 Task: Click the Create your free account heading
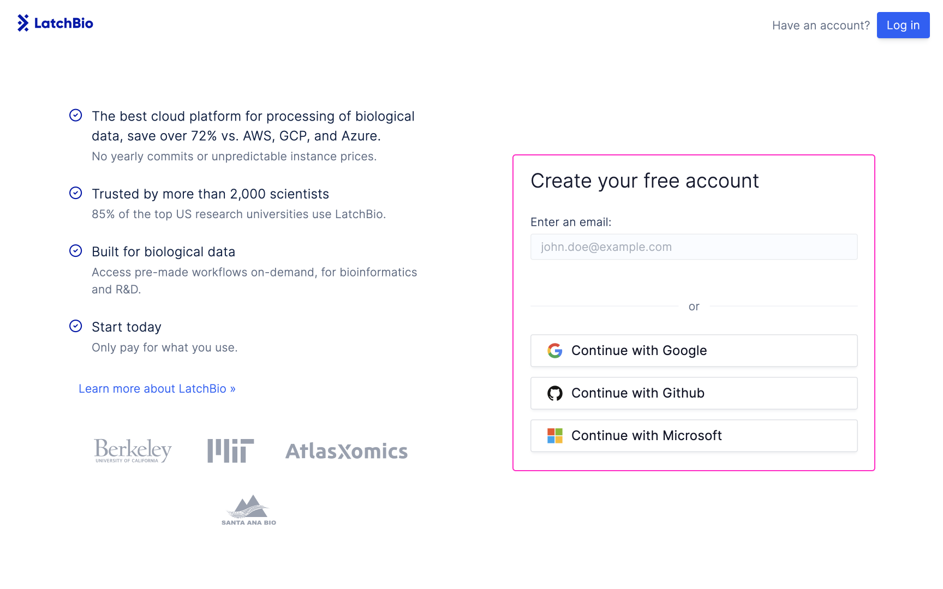click(x=645, y=181)
